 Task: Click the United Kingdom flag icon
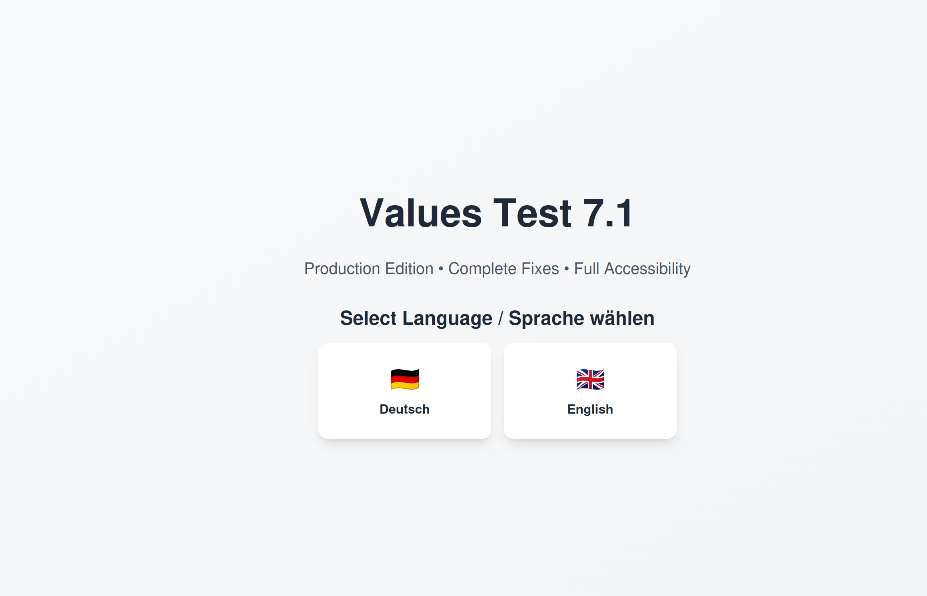(590, 379)
